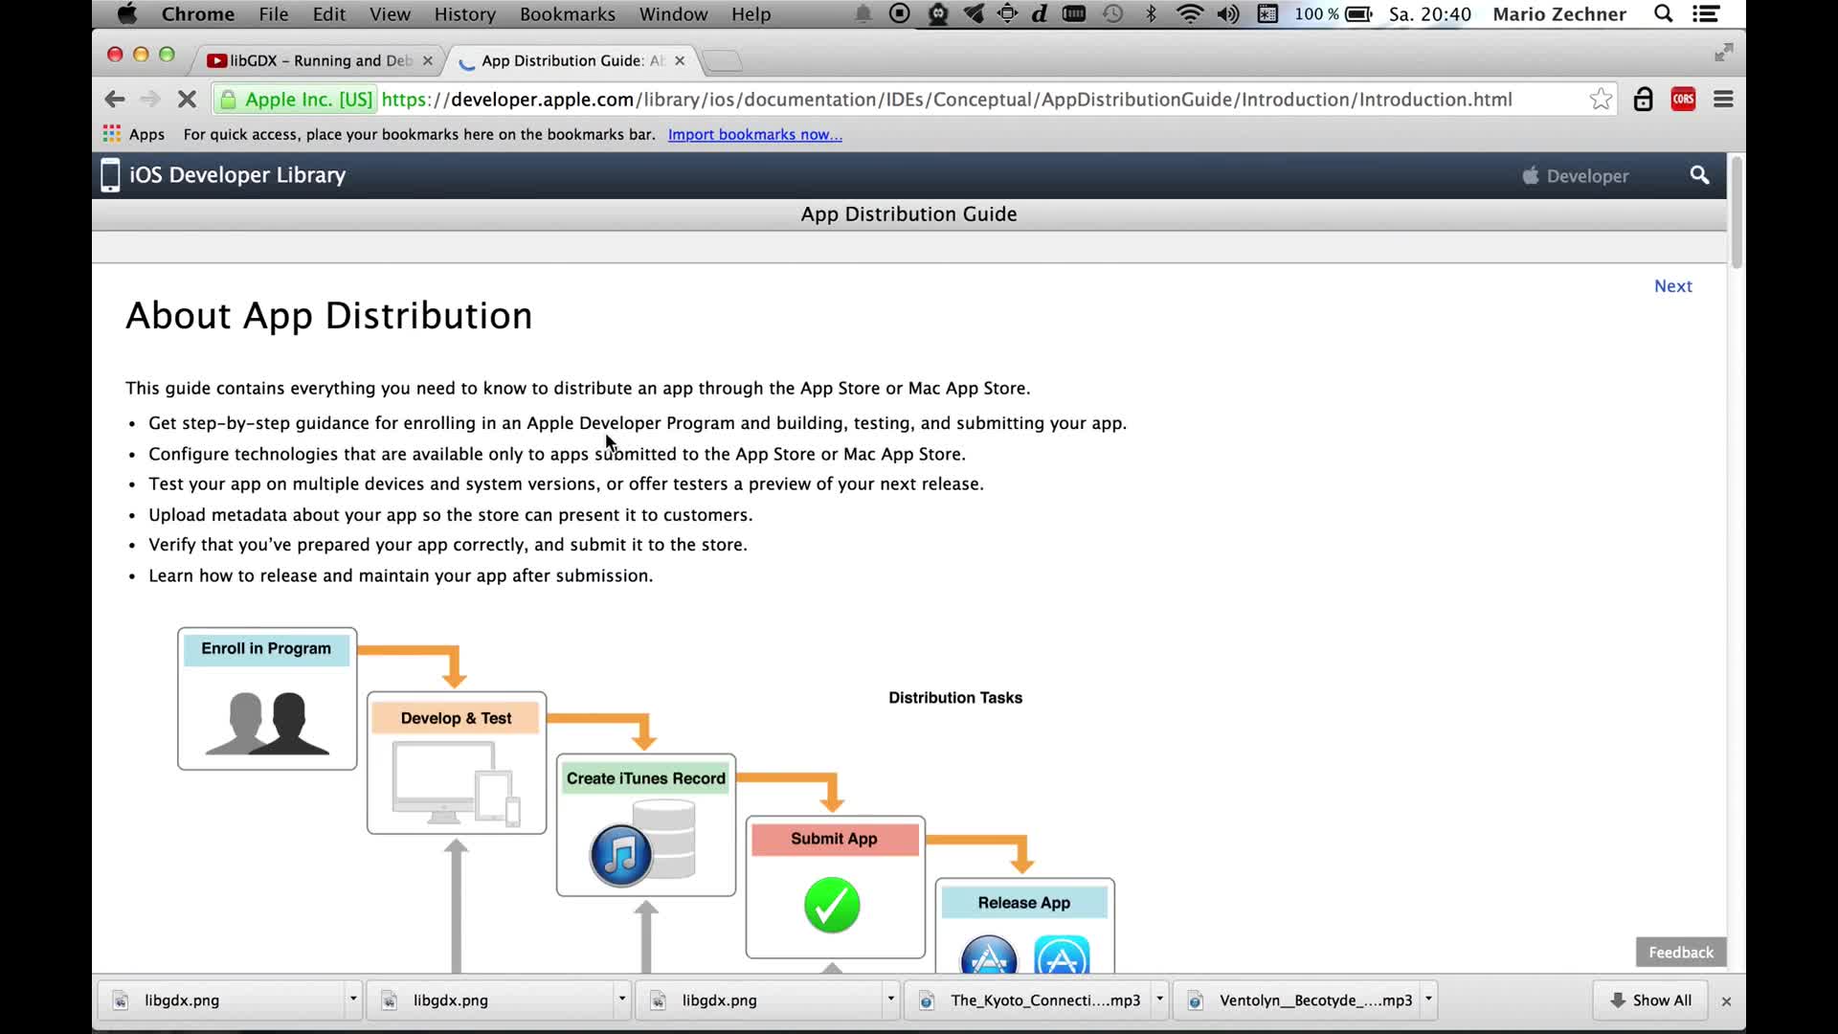Click Import bookmarks now link
The width and height of the screenshot is (1838, 1034).
click(x=754, y=134)
